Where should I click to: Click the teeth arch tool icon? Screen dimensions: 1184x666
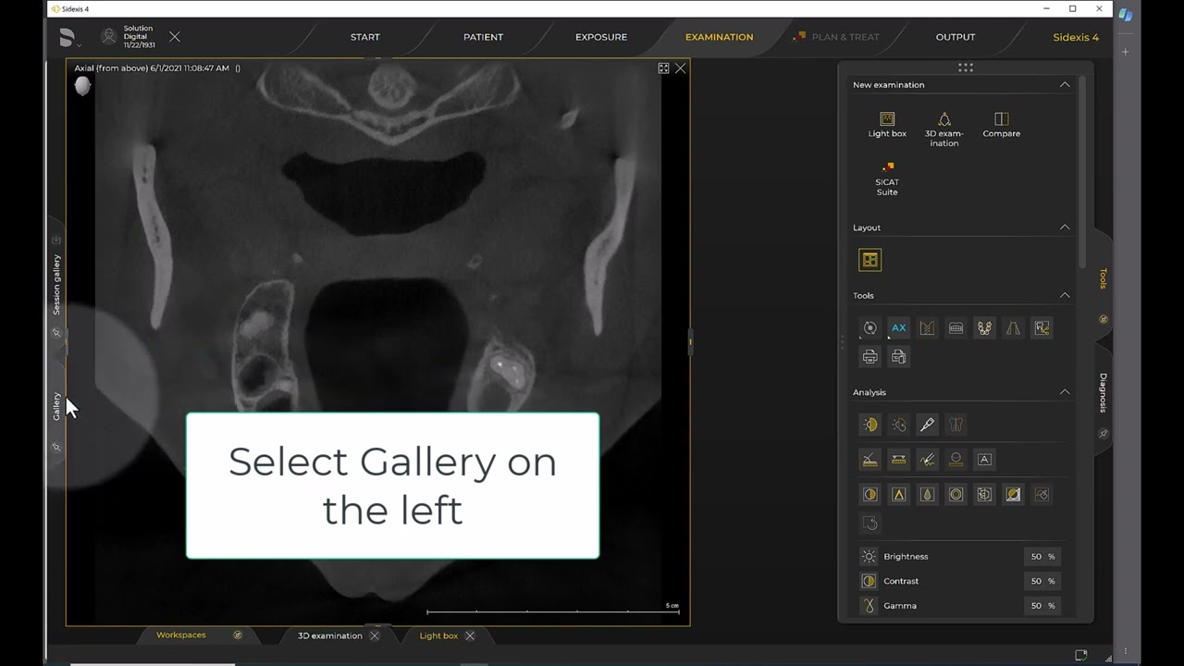[984, 327]
